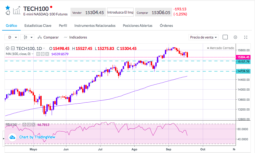Open the Posiciones Abiertas tab
Image resolution: width=255 pixels, height=153 pixels.
(x=138, y=25)
